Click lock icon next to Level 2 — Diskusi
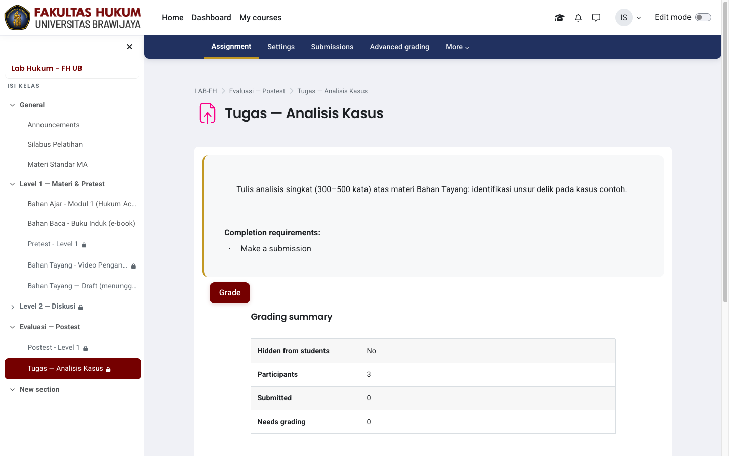729x456 pixels. tap(81, 307)
